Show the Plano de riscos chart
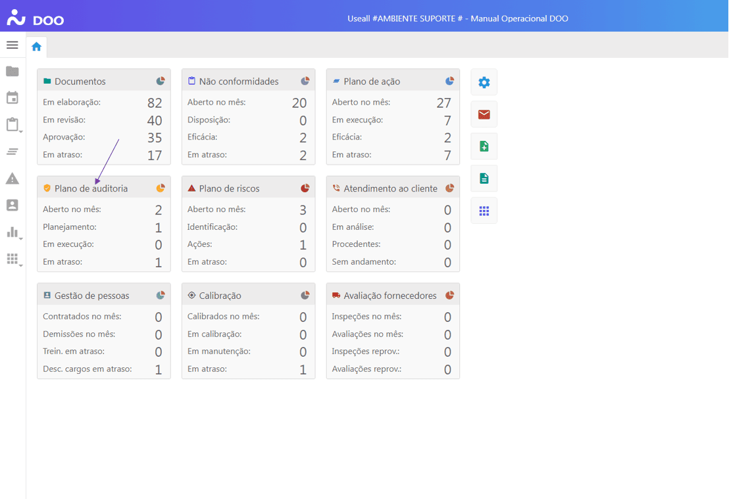This screenshot has height=499, width=729. (x=305, y=188)
